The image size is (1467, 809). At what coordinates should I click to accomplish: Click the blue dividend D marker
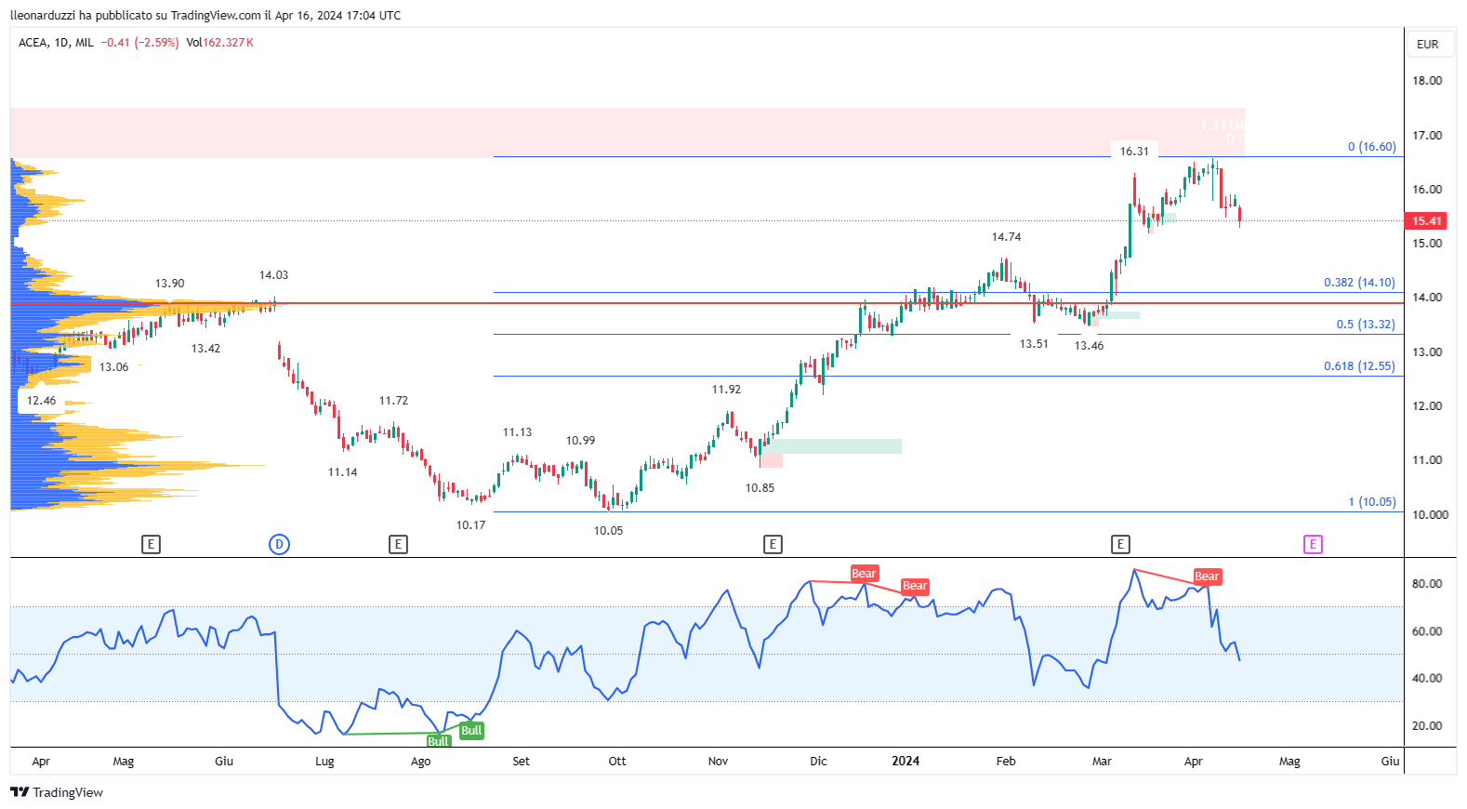(279, 544)
